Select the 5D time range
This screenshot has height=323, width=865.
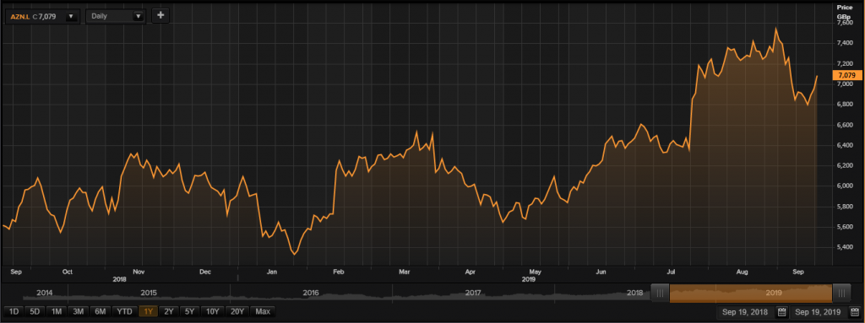(35, 311)
